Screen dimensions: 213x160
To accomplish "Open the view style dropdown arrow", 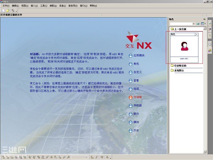I will 205,24.
